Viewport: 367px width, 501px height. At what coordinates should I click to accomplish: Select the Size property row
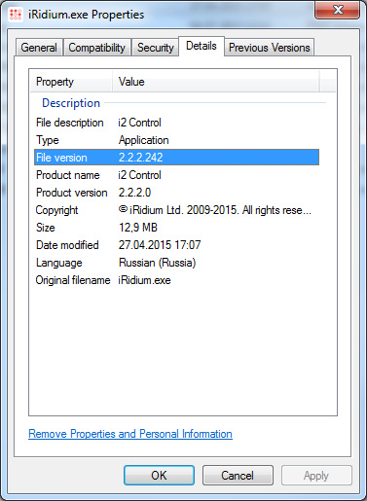tap(176, 228)
